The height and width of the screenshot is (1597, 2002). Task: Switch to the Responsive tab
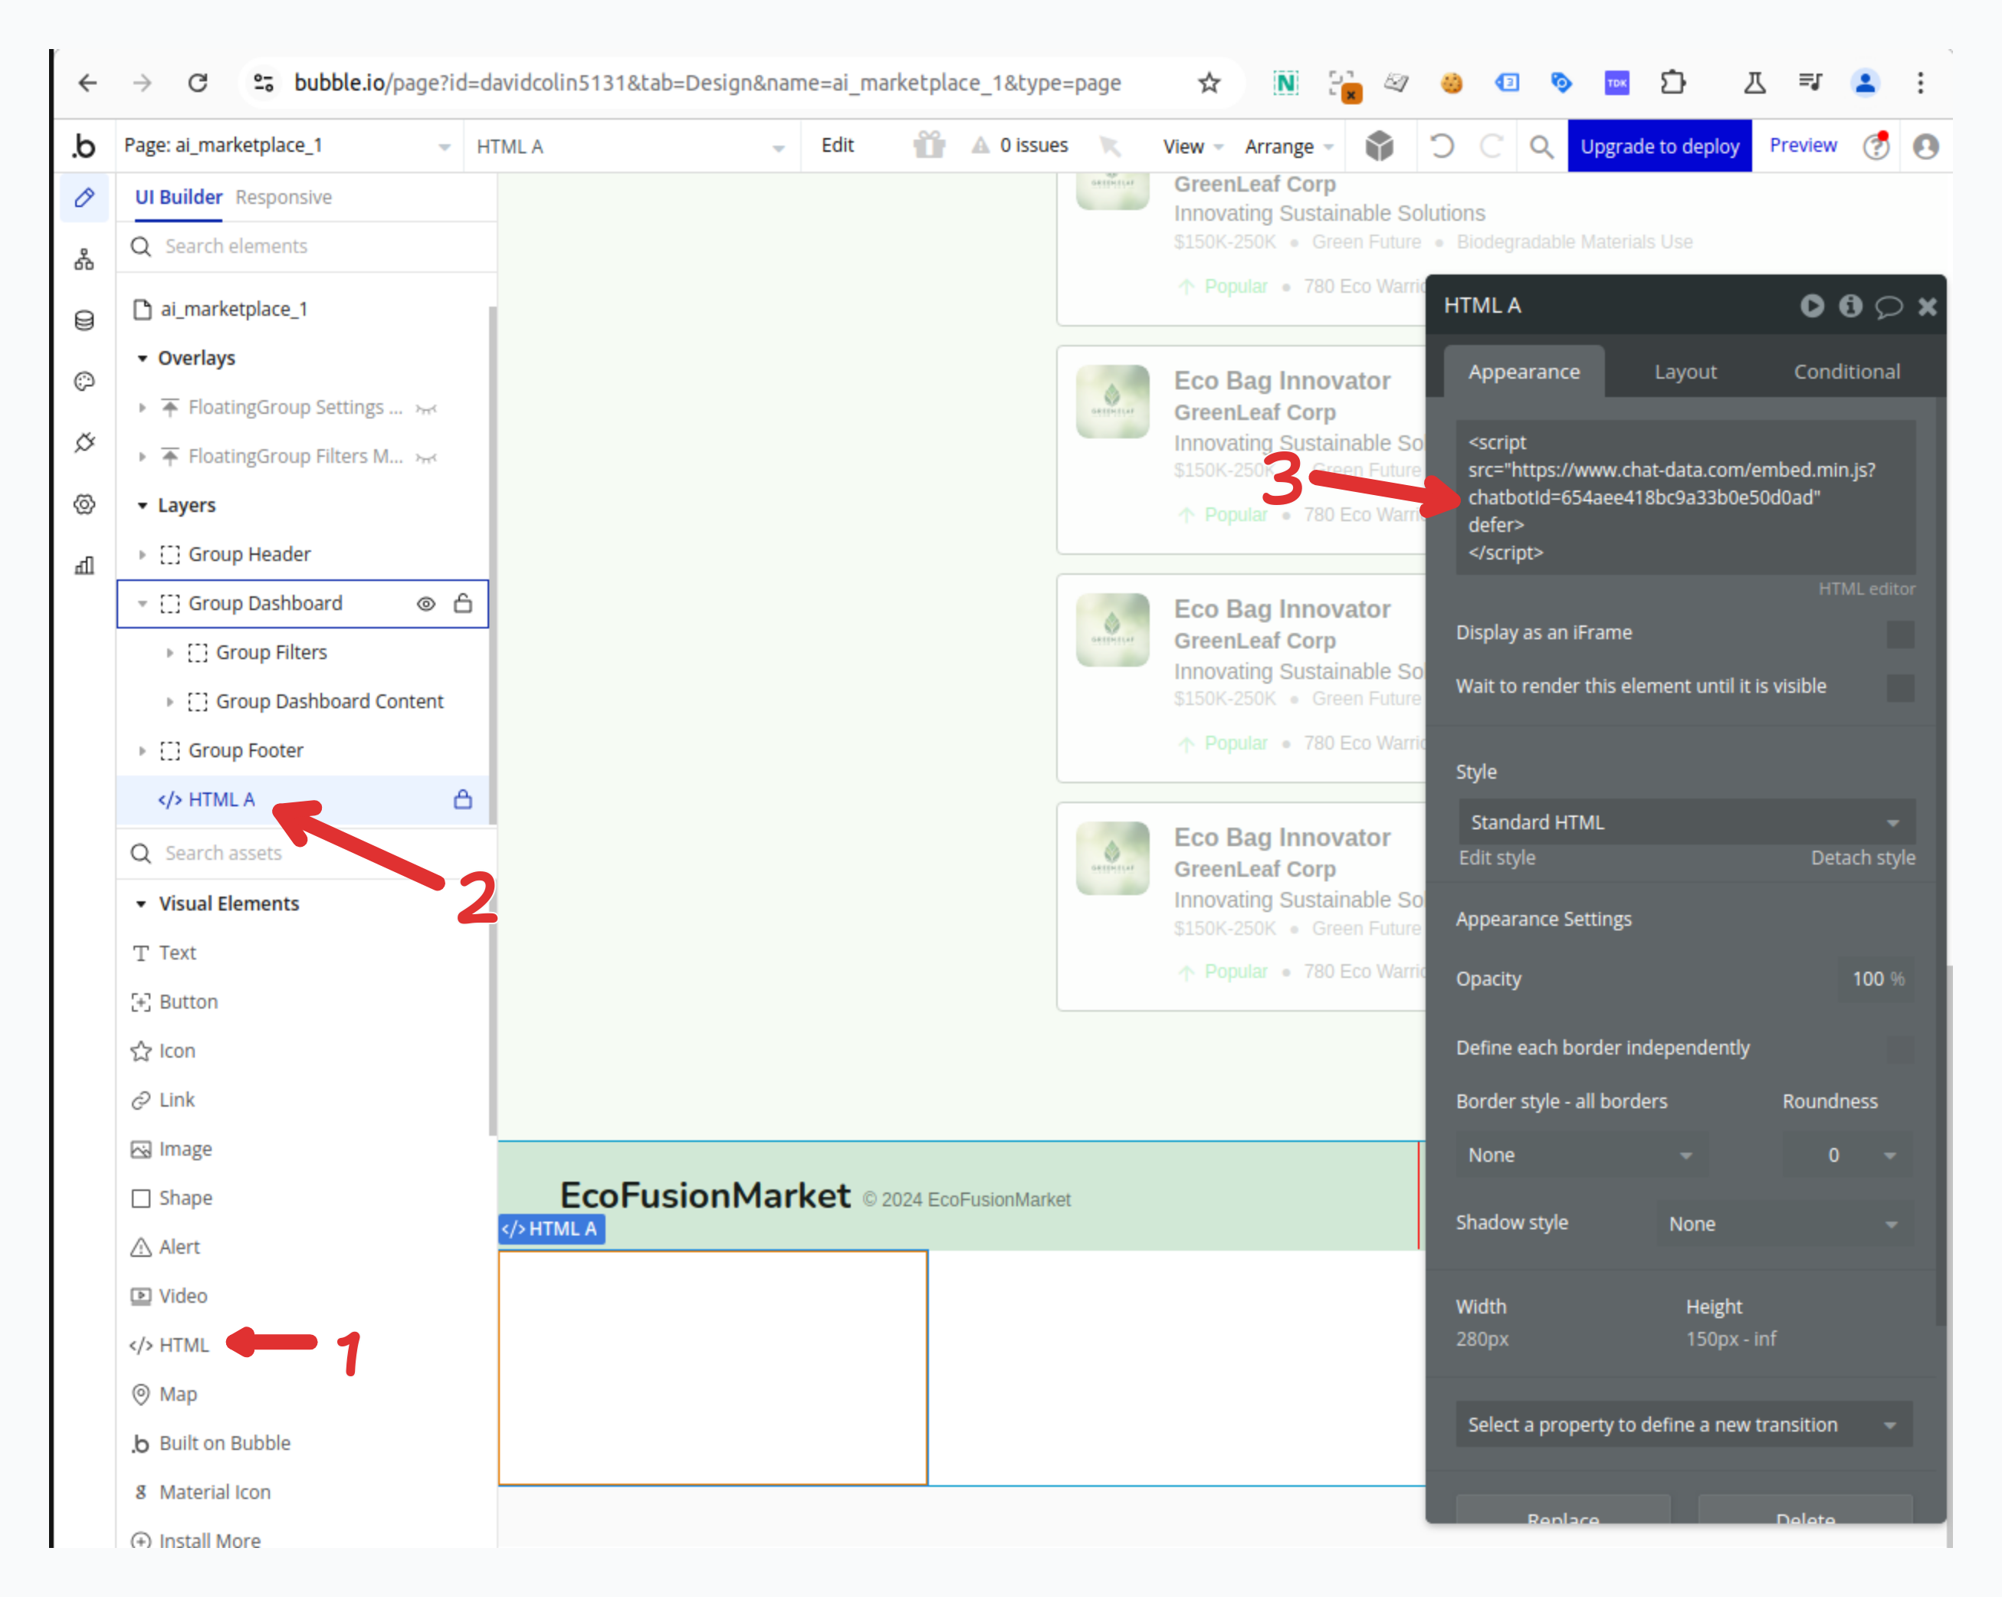click(x=284, y=197)
